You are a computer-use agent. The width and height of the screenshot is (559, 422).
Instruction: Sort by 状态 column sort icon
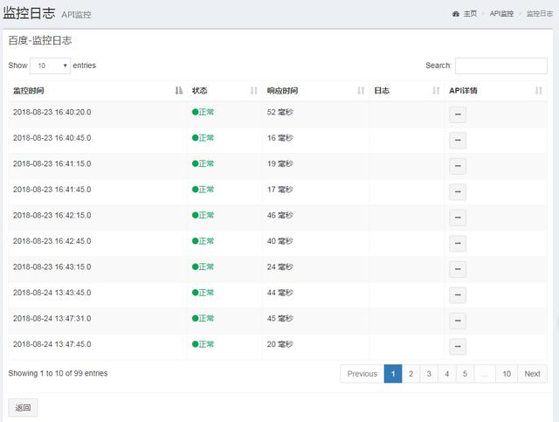coord(254,91)
